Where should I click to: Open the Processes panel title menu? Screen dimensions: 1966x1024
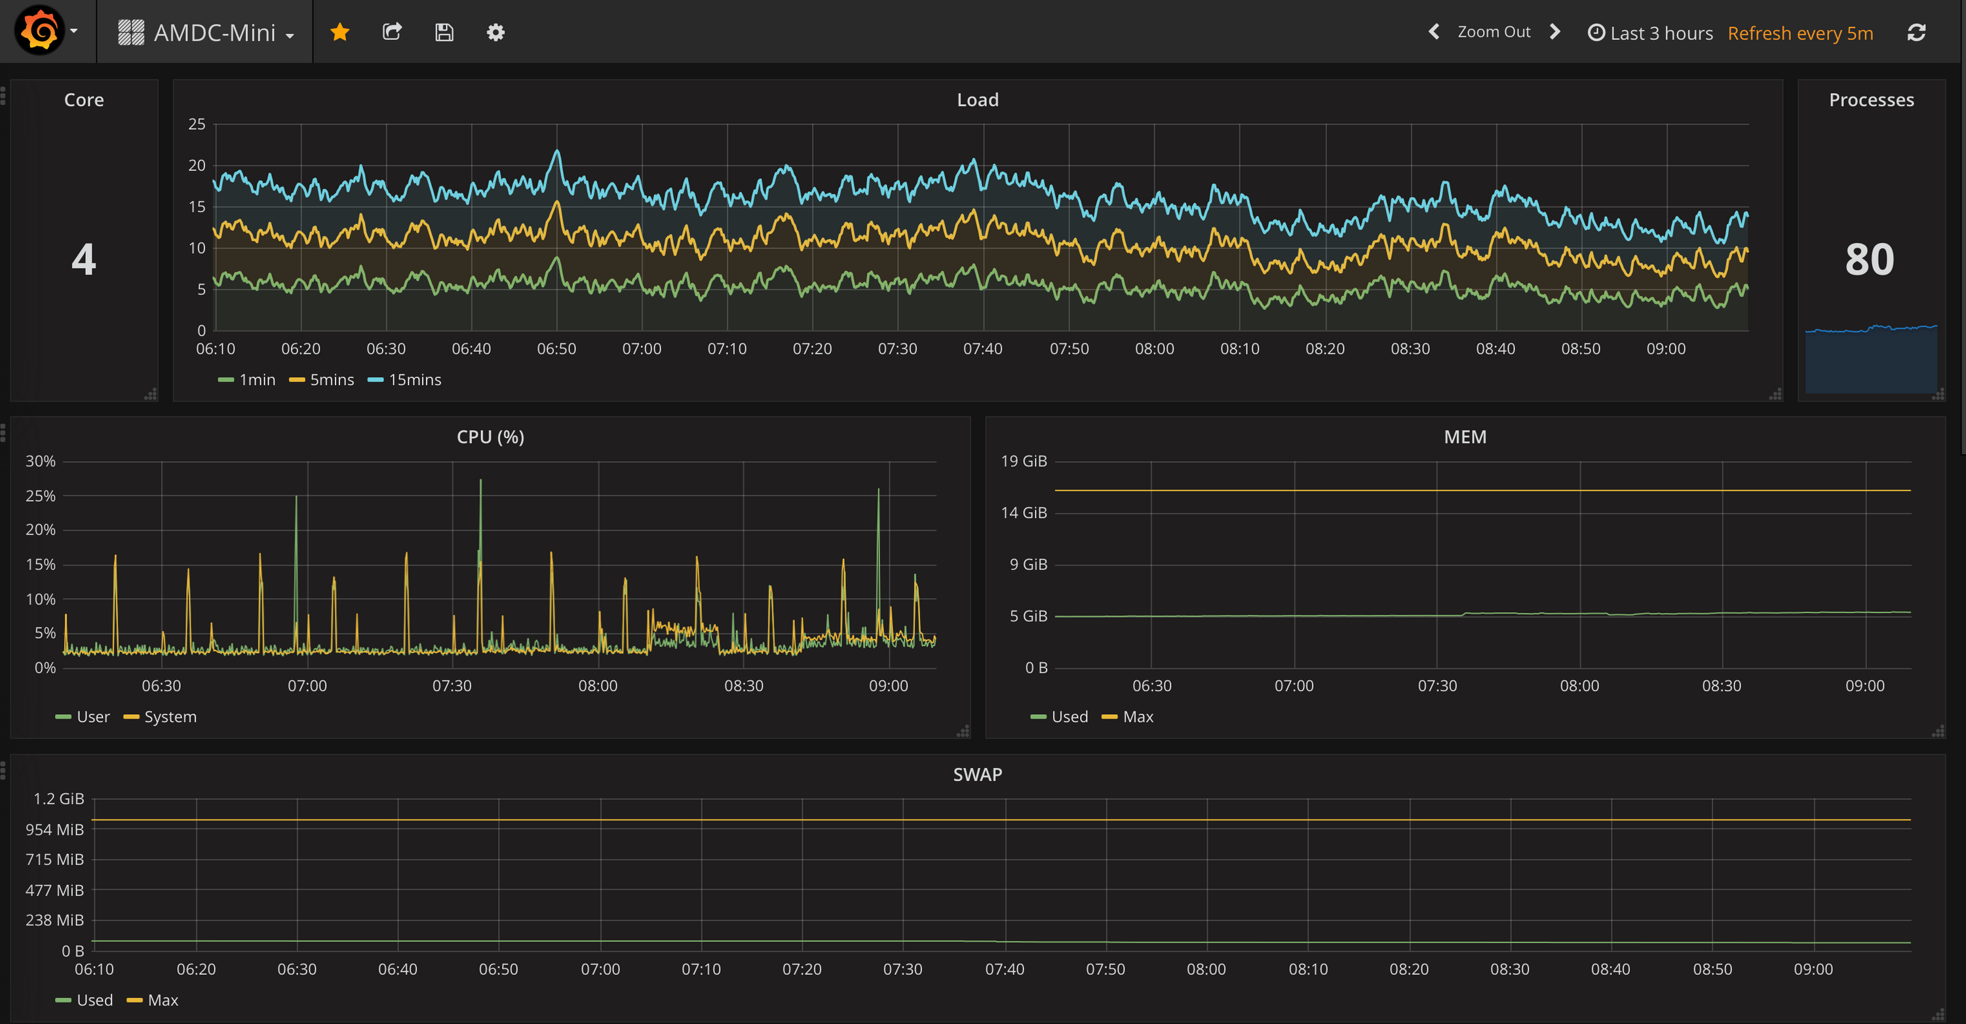point(1872,100)
